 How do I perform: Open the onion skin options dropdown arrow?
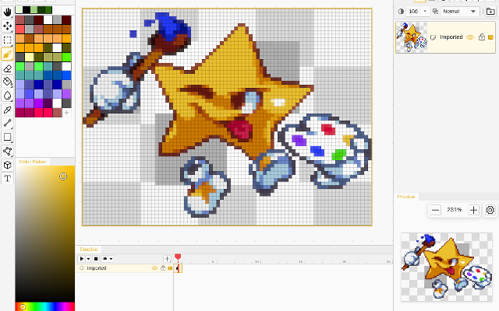(x=111, y=259)
